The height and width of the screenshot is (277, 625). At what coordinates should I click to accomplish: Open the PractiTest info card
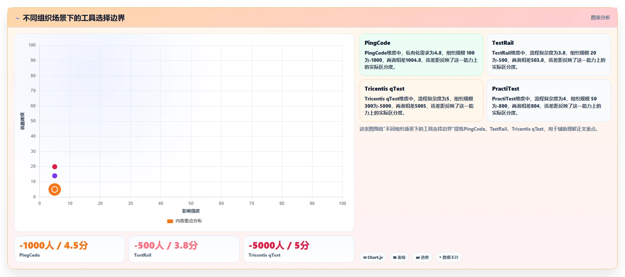[548, 100]
